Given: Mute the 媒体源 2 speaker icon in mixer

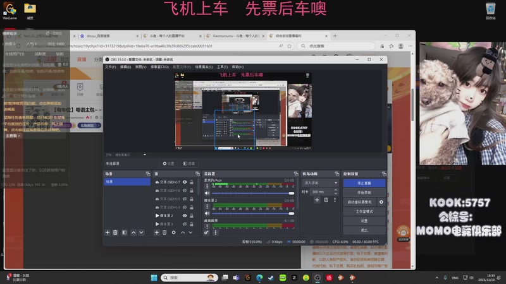Looking at the screenshot, I should pyautogui.click(x=207, y=213).
